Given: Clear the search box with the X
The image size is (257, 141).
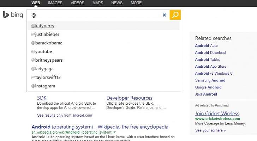Looking at the screenshot, I should click(x=164, y=15).
